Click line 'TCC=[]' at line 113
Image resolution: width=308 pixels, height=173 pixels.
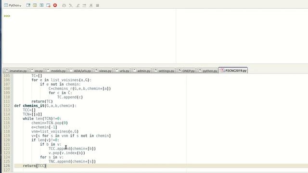(29, 110)
